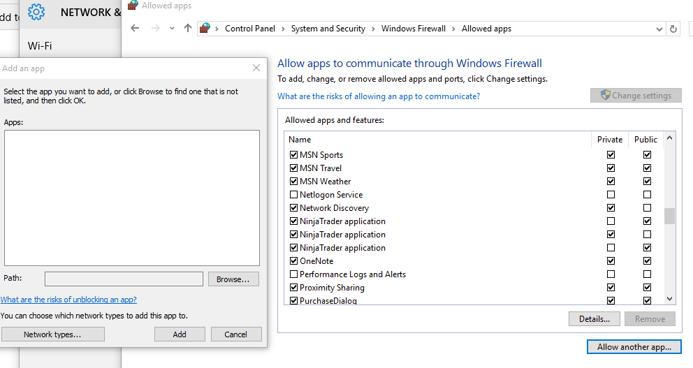The width and height of the screenshot is (693, 368).
Task: Close the Add an app dialog
Action: click(256, 68)
